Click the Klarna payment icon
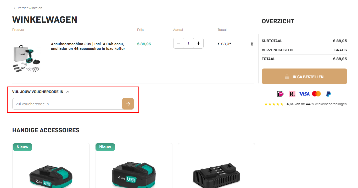The image size is (358, 188). point(292,94)
